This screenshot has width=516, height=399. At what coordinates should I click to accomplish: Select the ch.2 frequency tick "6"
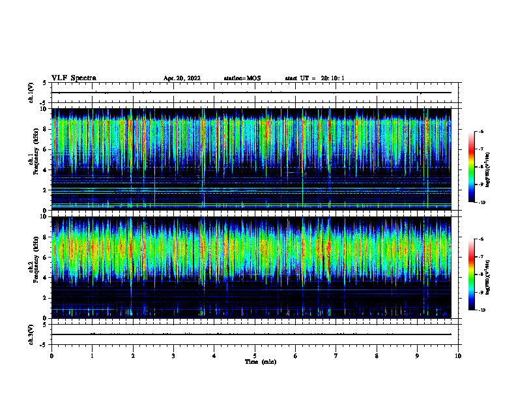click(46, 258)
